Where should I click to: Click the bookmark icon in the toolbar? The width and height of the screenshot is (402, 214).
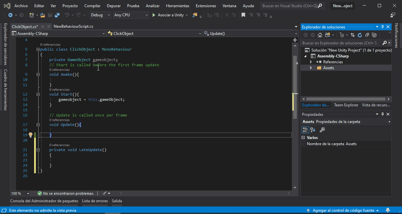(243, 15)
